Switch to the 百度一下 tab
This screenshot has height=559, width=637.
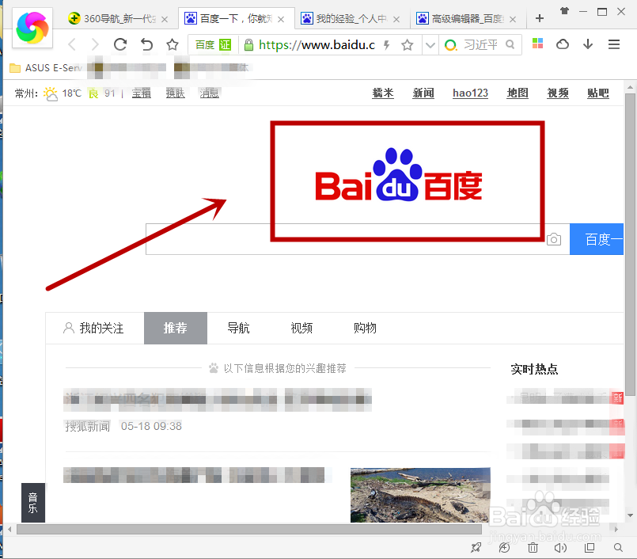click(236, 19)
